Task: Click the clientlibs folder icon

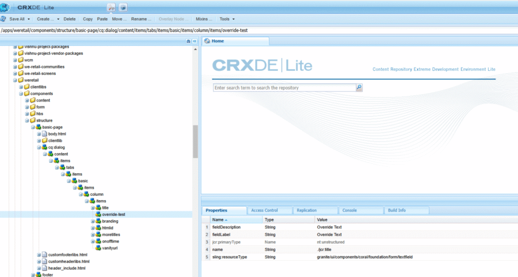Action: coord(26,87)
